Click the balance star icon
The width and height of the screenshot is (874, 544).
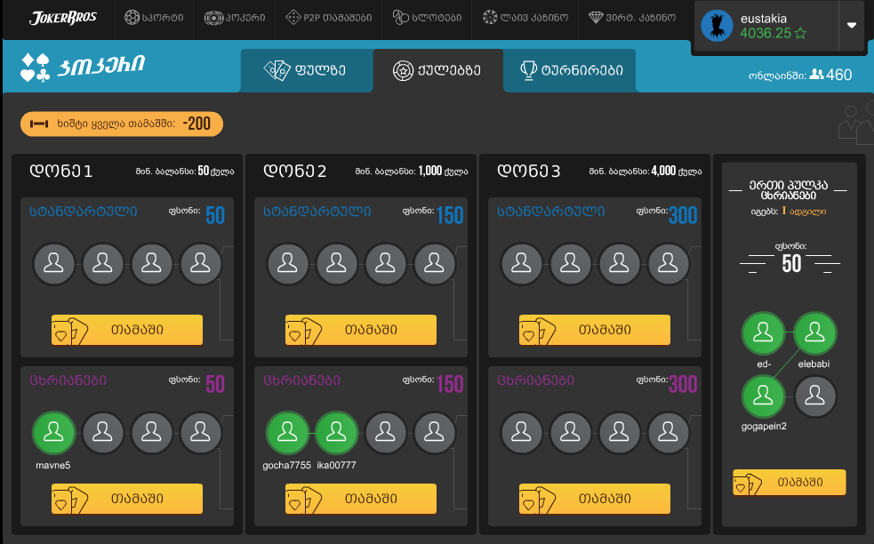point(800,34)
